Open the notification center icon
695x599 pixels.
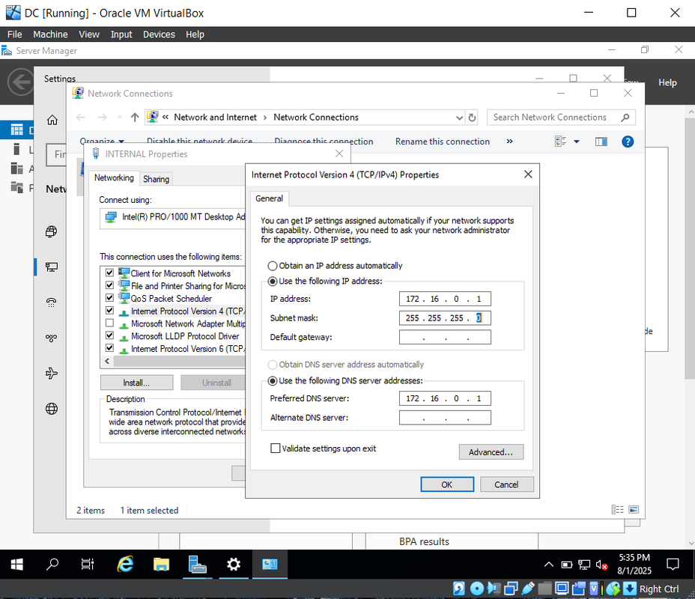[x=673, y=564]
